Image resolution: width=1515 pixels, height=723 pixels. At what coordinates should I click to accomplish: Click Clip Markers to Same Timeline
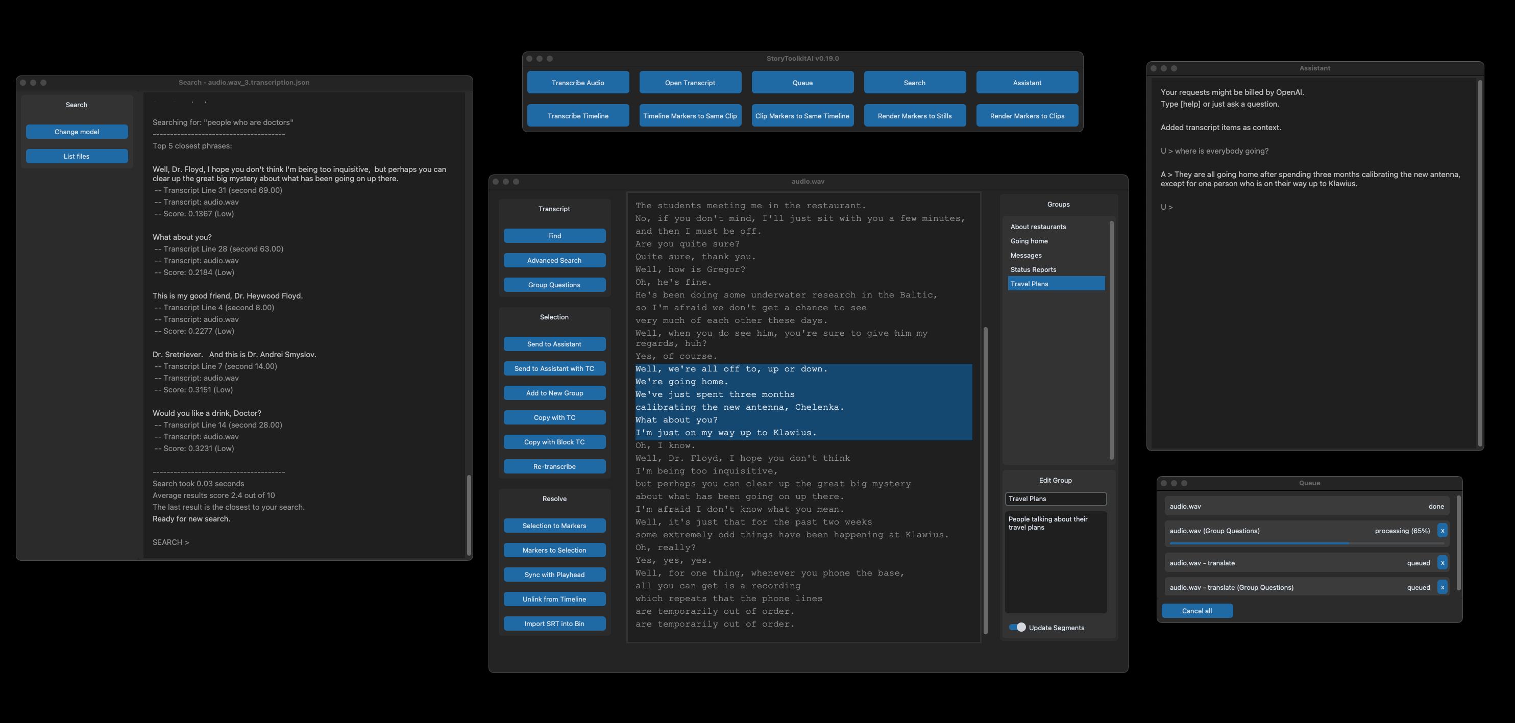[x=802, y=115]
